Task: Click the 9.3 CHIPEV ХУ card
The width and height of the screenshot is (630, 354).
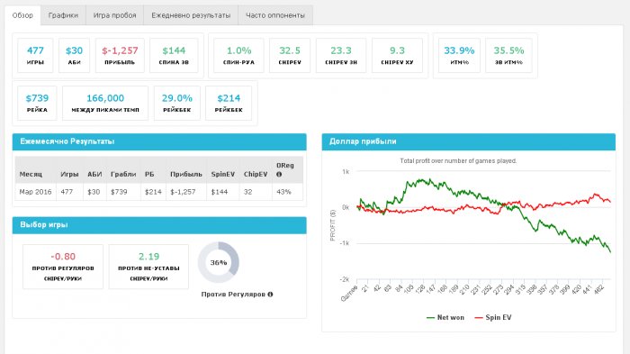Action: coord(397,56)
